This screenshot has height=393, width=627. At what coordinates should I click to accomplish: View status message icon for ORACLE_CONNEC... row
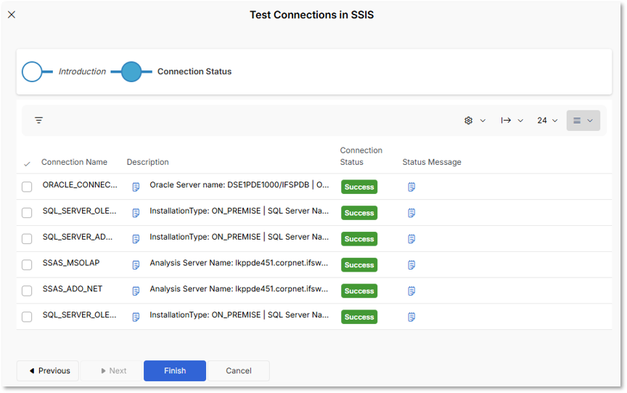coord(411,187)
